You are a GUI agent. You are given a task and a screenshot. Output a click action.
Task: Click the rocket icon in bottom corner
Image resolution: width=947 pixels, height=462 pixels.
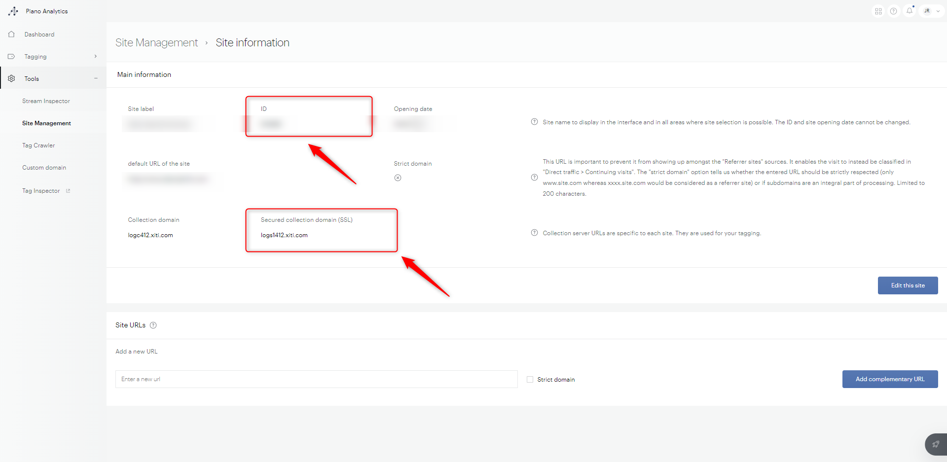[x=935, y=444]
